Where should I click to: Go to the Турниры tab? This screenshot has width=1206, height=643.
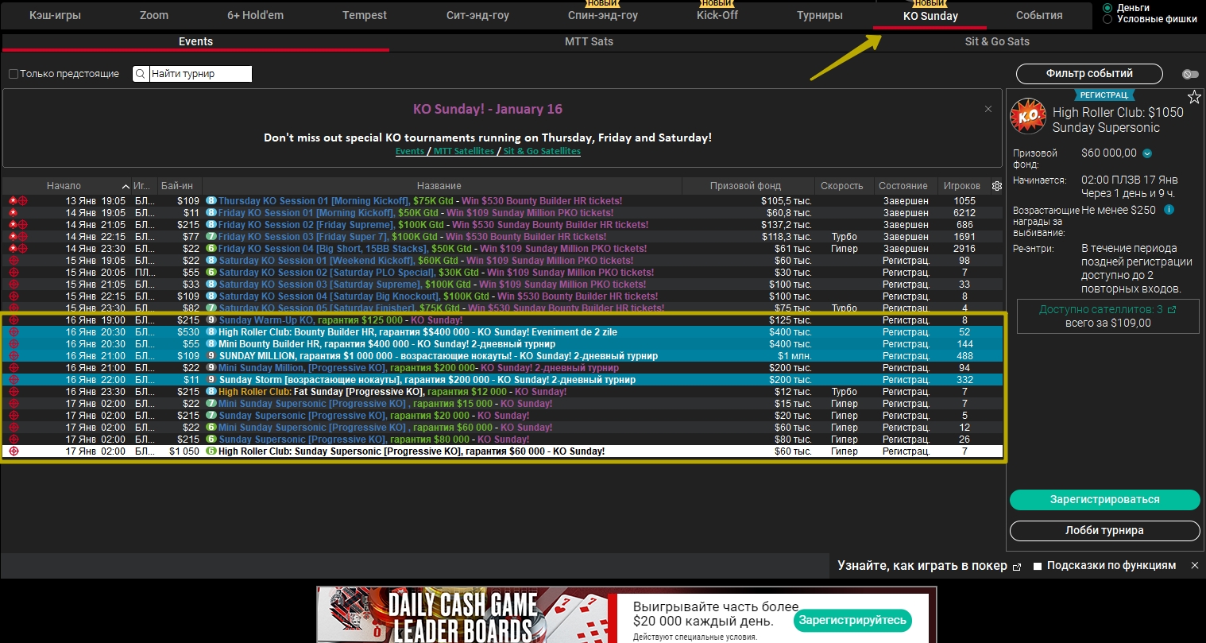click(x=820, y=15)
